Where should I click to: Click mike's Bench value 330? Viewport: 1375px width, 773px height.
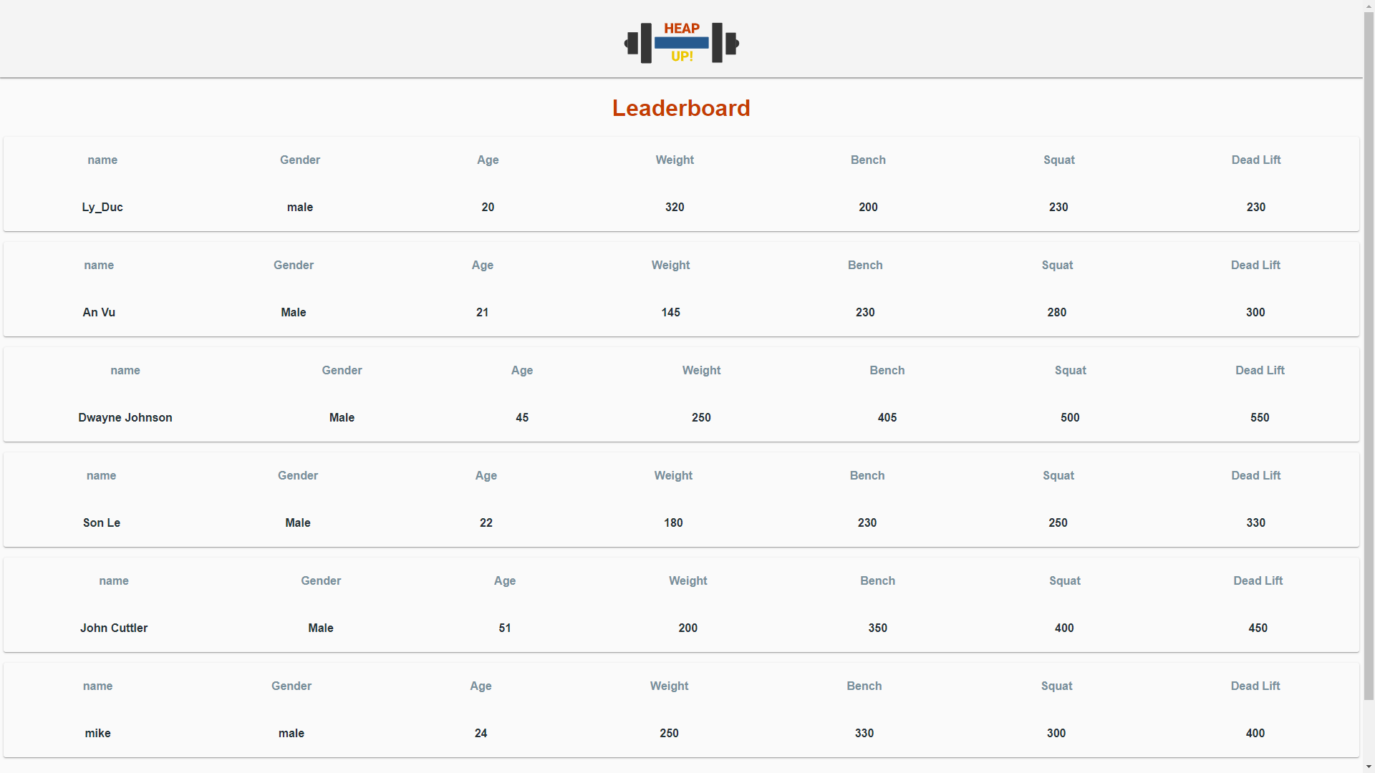click(x=864, y=733)
